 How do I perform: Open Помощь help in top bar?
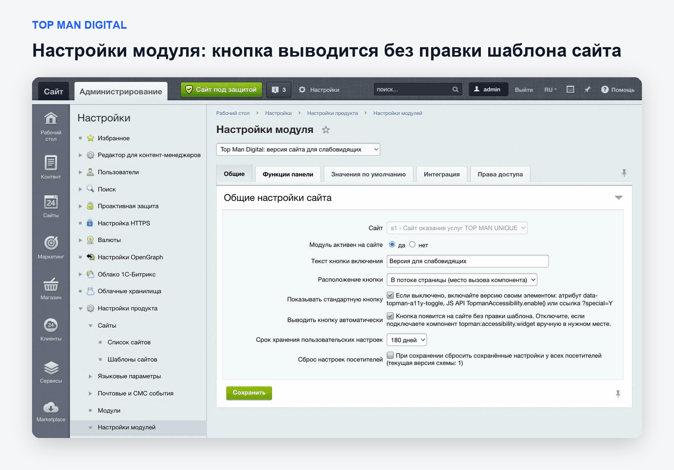pos(618,89)
